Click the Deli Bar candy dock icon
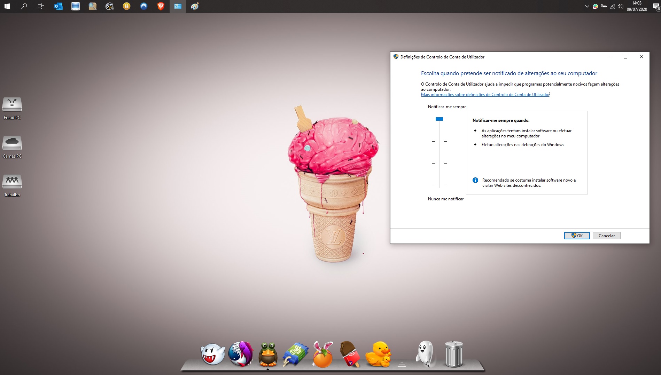661x375 pixels. click(295, 354)
